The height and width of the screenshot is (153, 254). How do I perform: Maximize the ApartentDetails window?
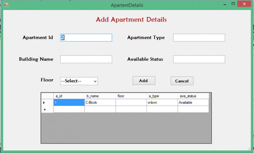[x=233, y=4]
